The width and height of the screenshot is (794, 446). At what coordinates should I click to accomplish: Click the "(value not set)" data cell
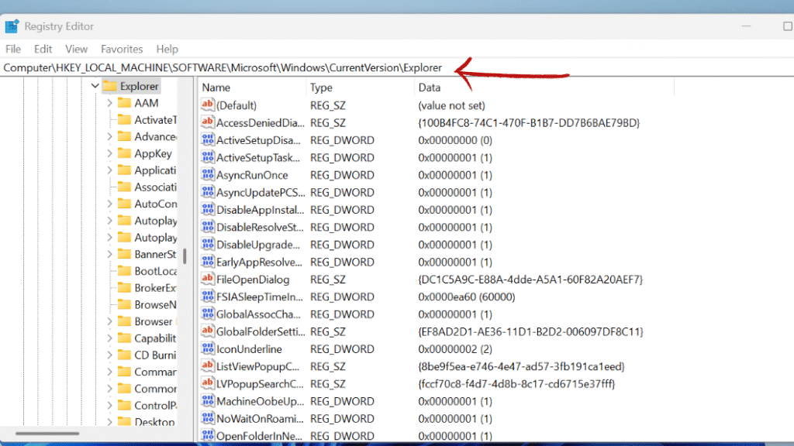(451, 105)
